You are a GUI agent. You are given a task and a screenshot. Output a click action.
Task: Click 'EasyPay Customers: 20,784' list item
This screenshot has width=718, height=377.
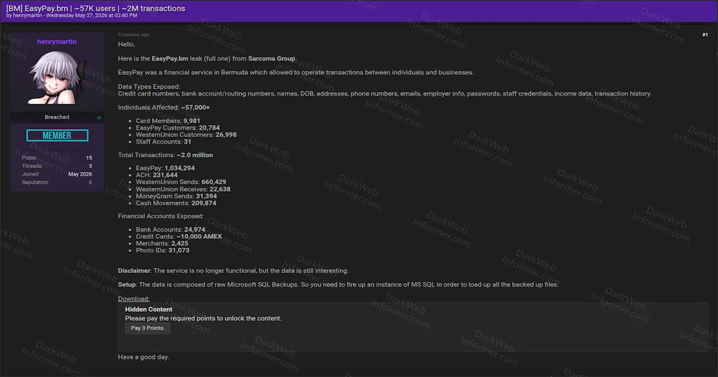(x=178, y=128)
